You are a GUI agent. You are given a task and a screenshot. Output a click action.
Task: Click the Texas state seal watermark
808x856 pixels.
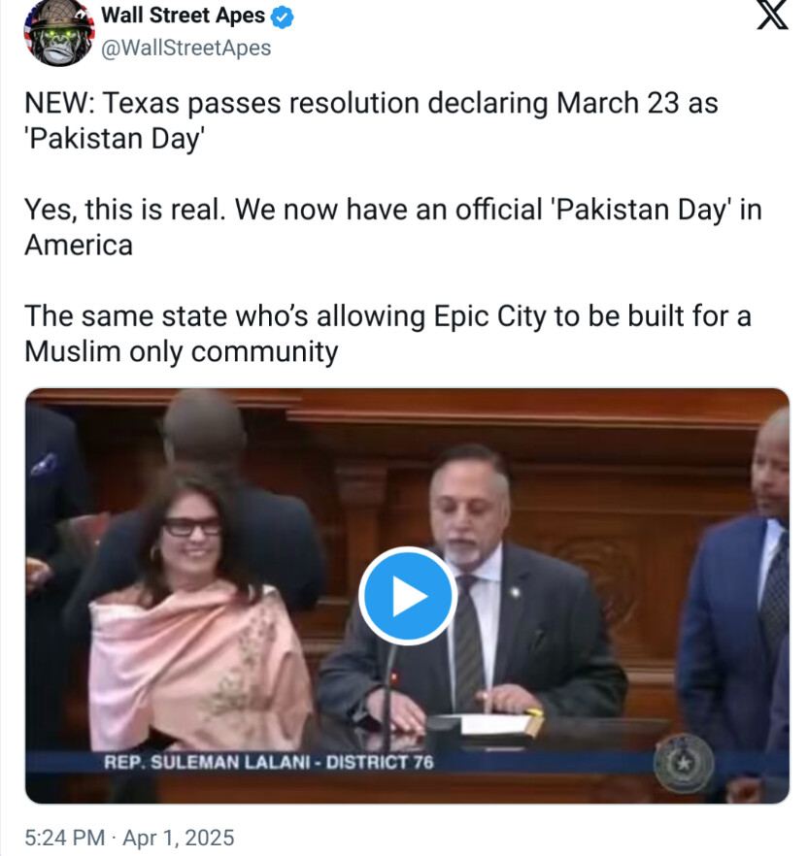click(684, 763)
